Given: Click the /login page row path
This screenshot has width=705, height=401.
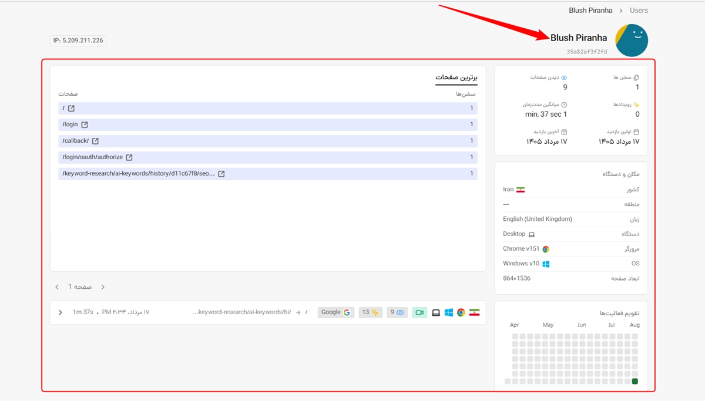Looking at the screenshot, I should 70,125.
